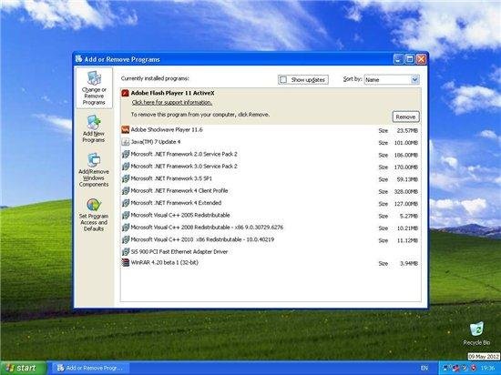Click the .NET Framework 3.5 SP1 icon
The width and height of the screenshot is (501, 375).
(126, 178)
